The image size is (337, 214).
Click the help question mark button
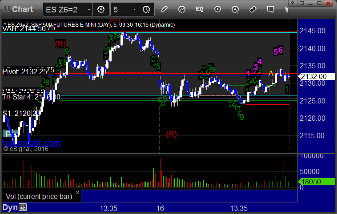(292, 3)
